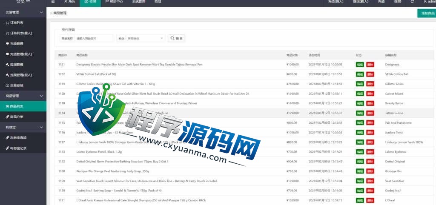Edit the Biotique Bio product row
The width and height of the screenshot is (436, 205).
click(x=360, y=171)
